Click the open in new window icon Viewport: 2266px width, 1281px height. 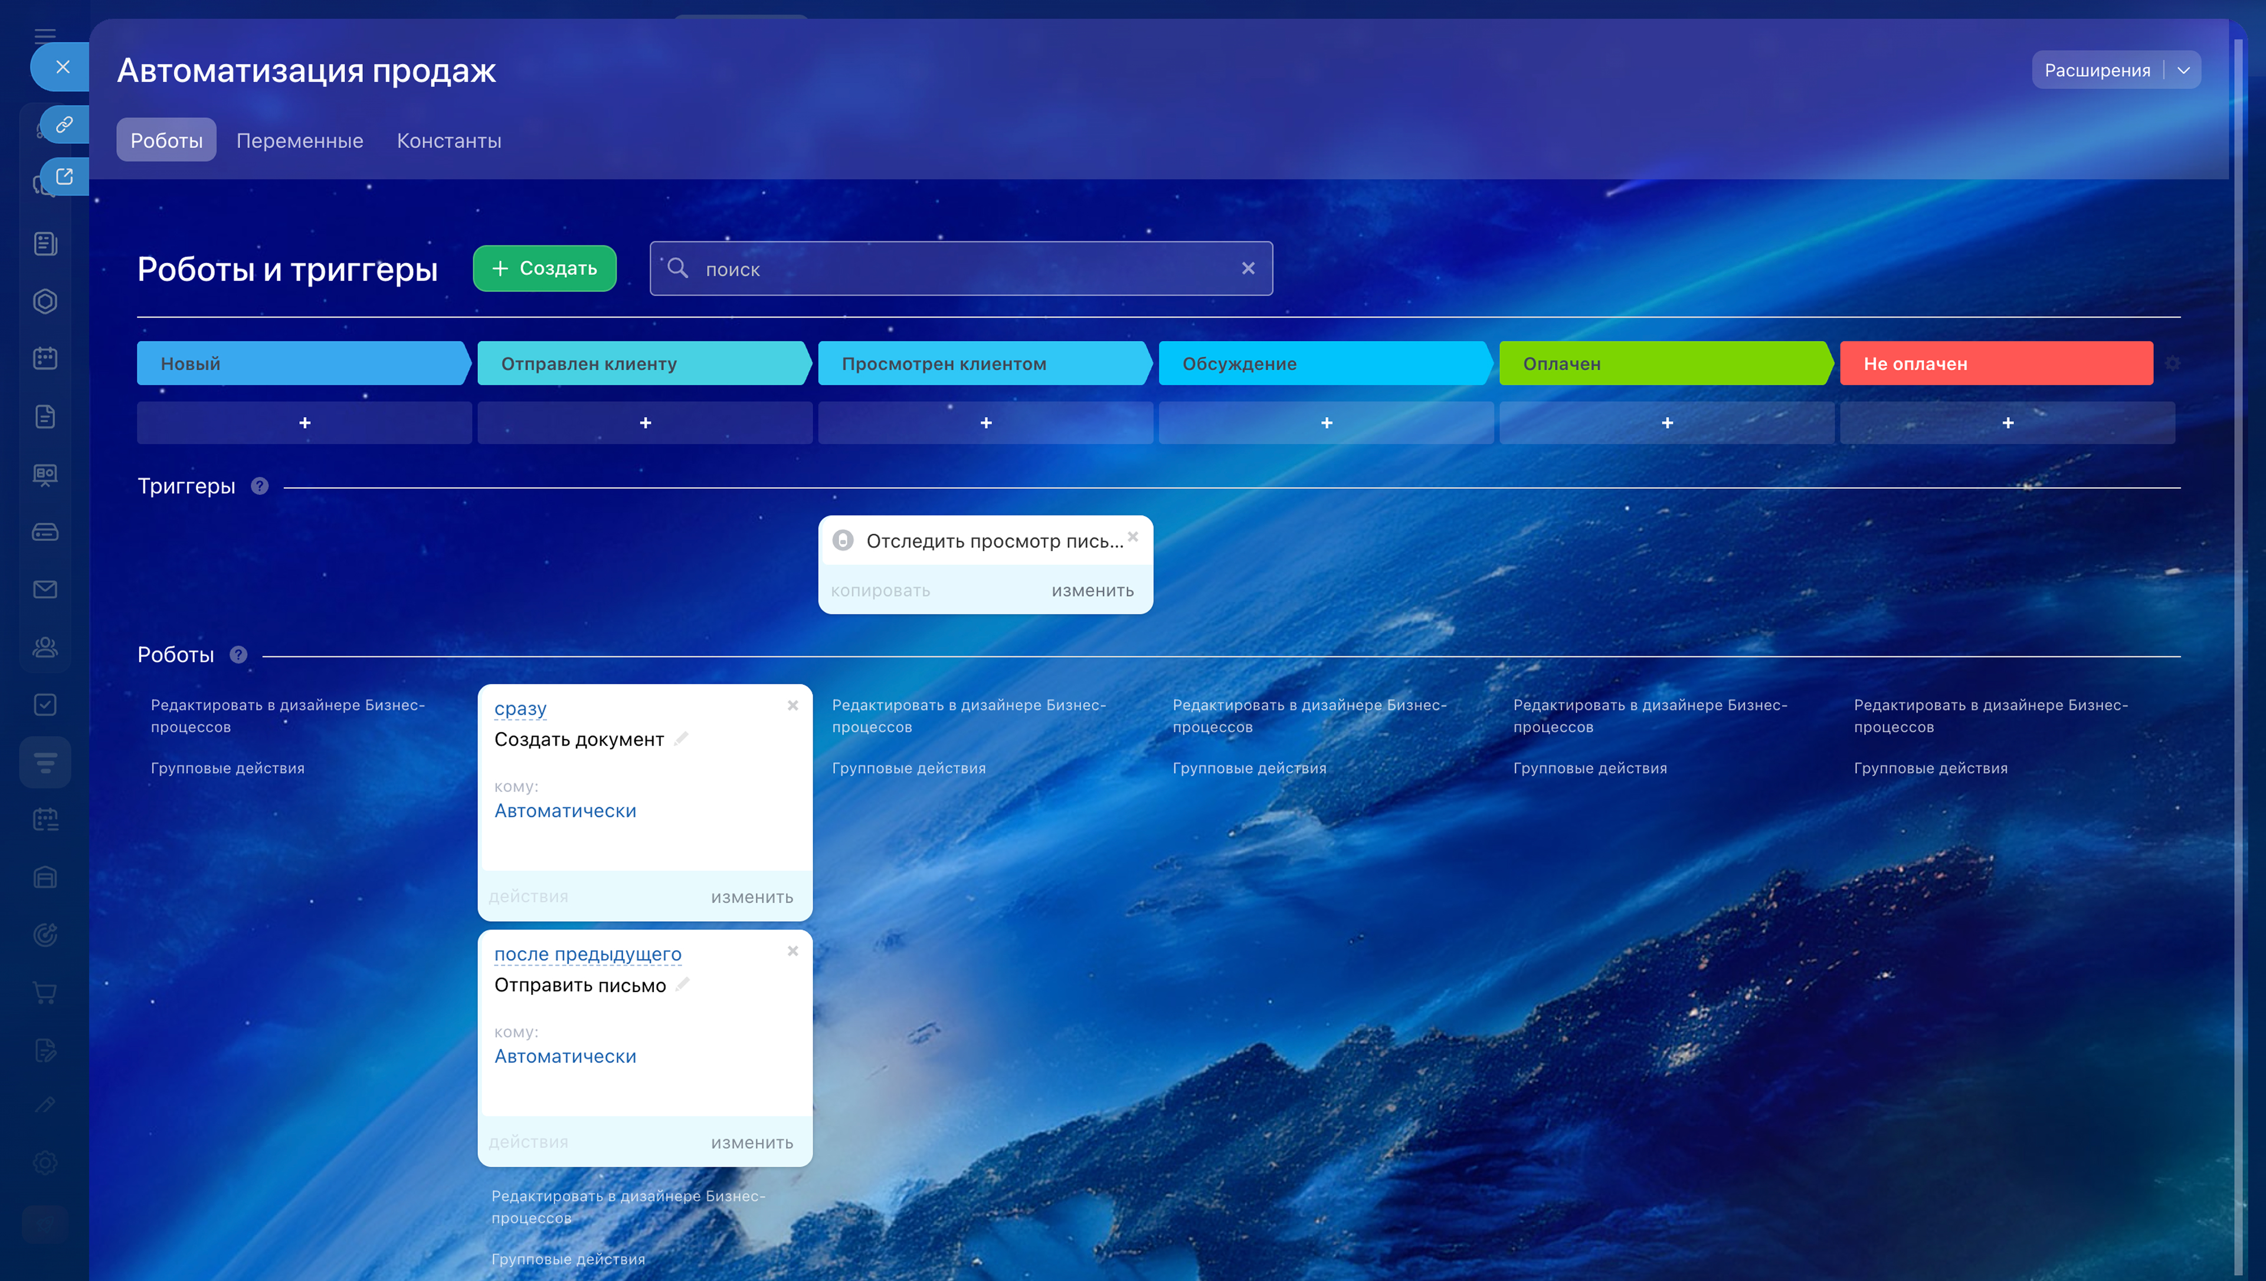(64, 176)
